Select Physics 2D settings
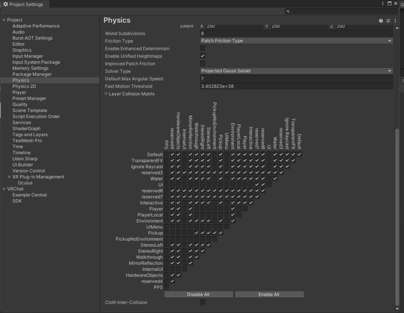Image resolution: width=404 pixels, height=313 pixels. 24,86
